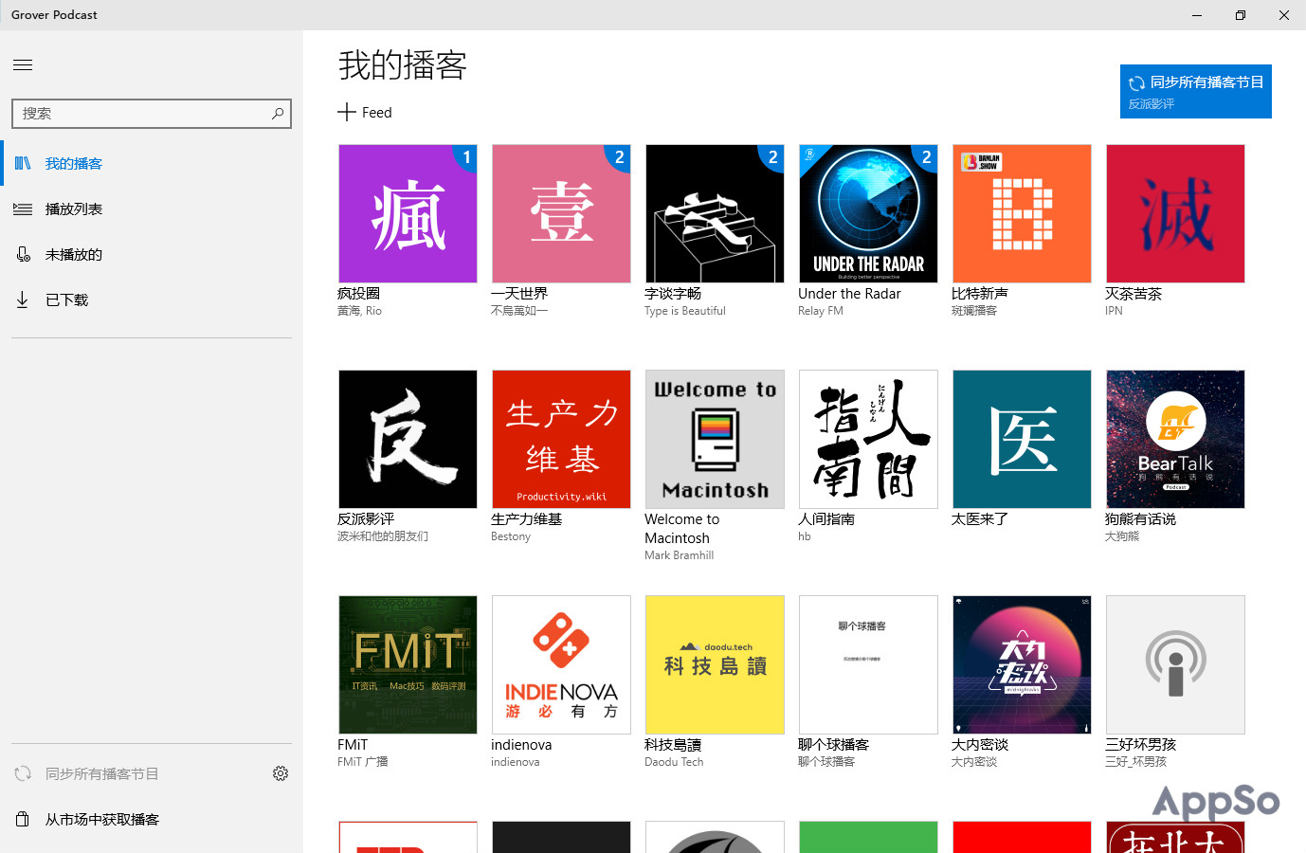Screen dimensions: 1306x853
Task: Click the sync icon next to 同步所有播客节目
Action: (21, 772)
